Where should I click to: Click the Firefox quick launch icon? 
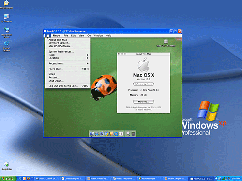29,178
